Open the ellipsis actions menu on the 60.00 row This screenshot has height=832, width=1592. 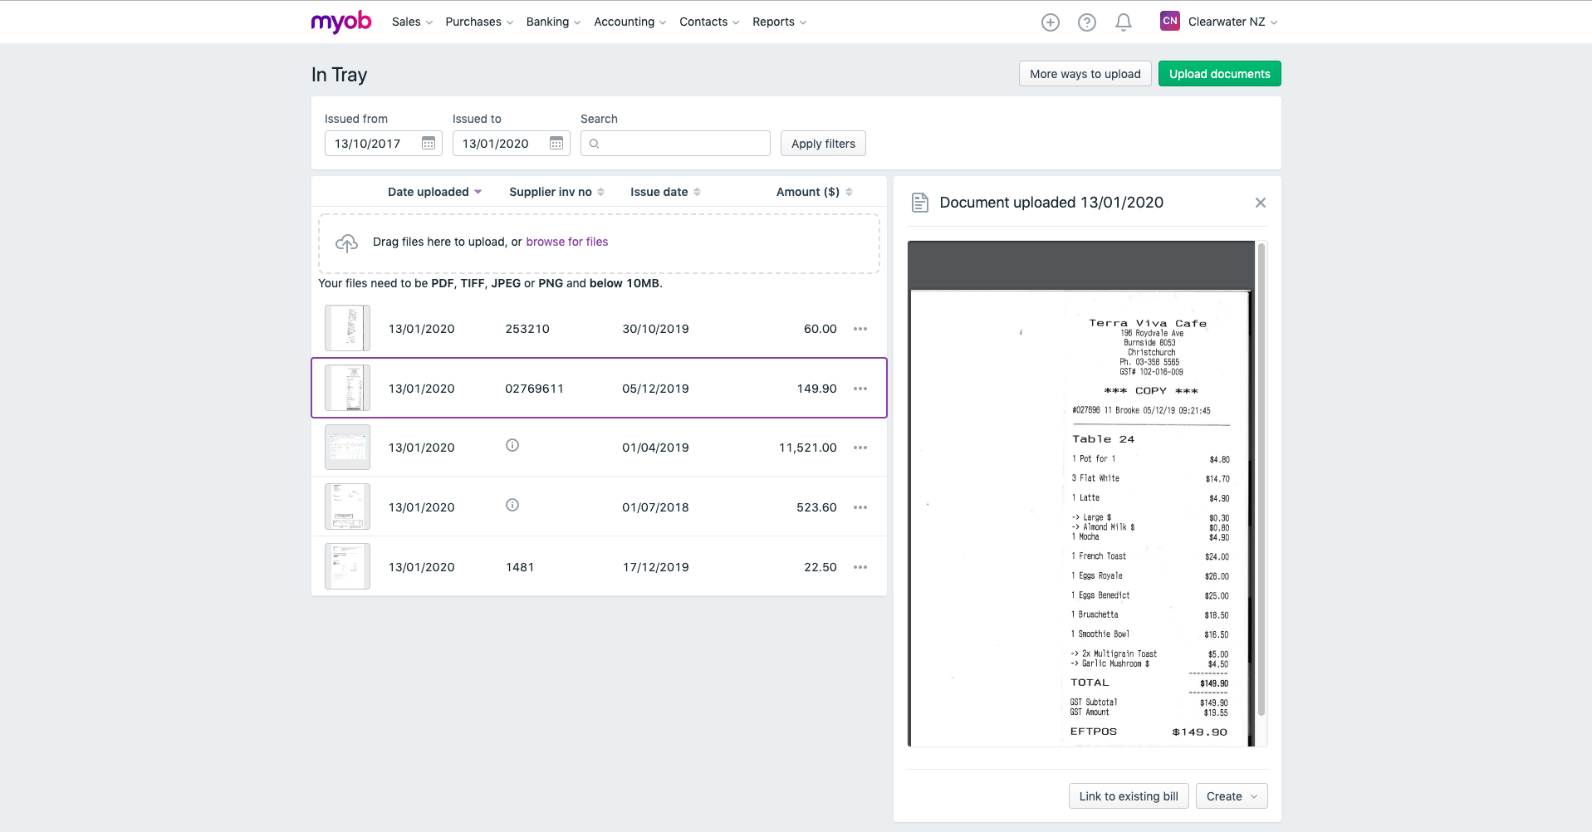coord(860,329)
